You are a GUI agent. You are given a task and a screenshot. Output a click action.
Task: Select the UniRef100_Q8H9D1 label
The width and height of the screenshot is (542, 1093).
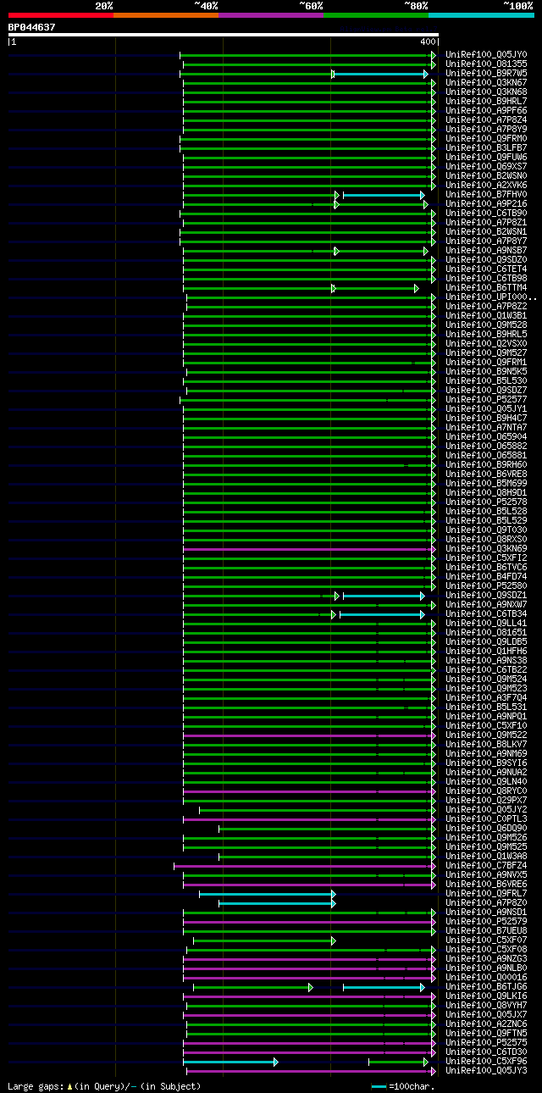pyautogui.click(x=486, y=492)
